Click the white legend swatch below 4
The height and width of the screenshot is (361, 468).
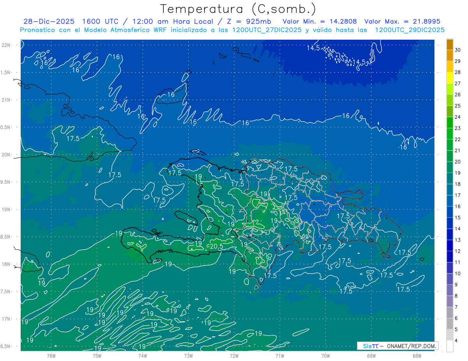(x=450, y=346)
